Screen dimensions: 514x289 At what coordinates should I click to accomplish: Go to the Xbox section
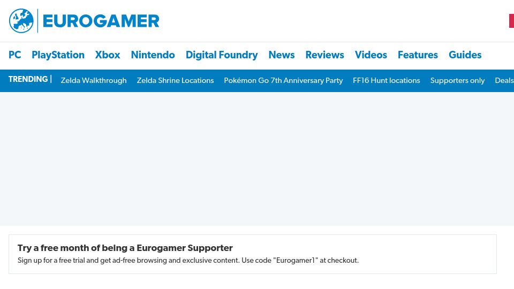pyautogui.click(x=108, y=55)
